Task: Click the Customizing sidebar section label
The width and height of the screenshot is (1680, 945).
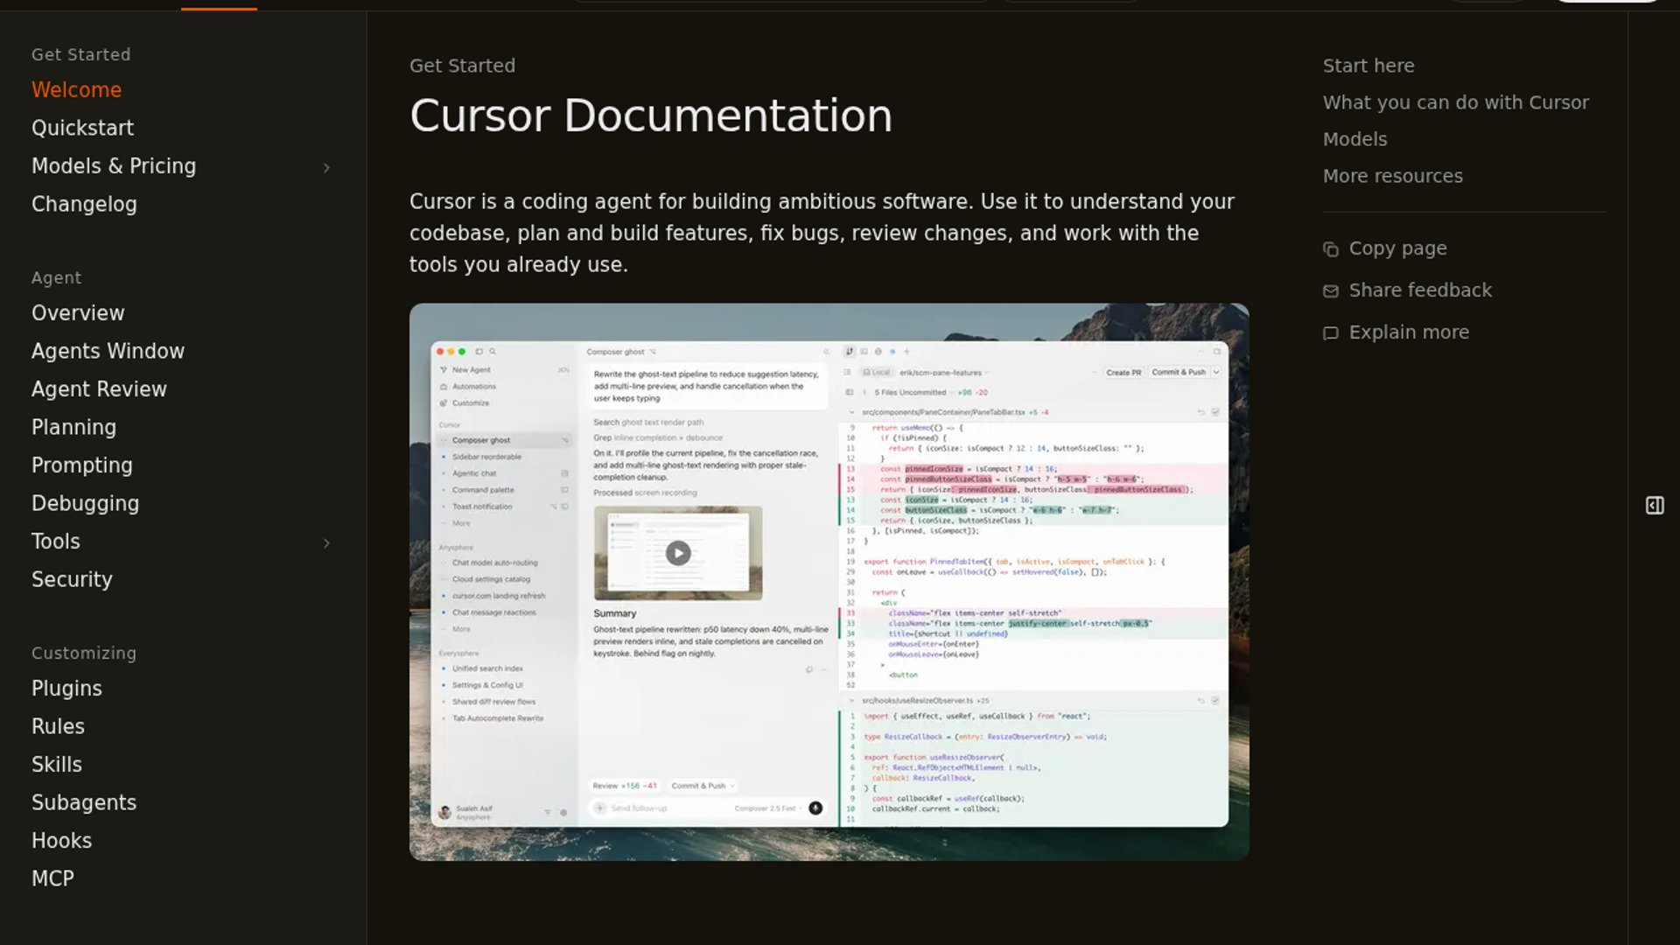Action: 84,653
